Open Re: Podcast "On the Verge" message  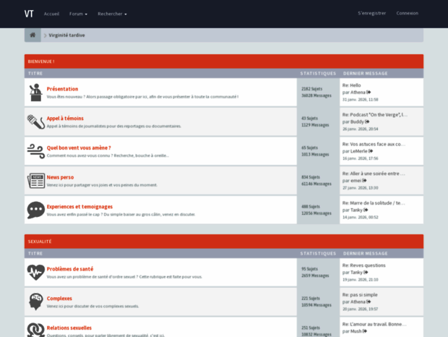point(375,114)
